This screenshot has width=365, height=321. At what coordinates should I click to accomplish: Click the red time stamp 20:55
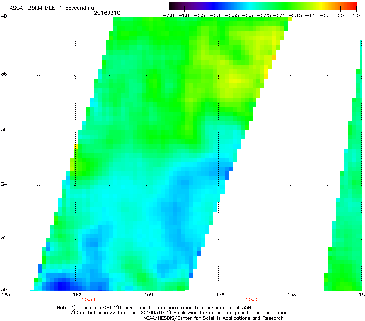pos(253,300)
